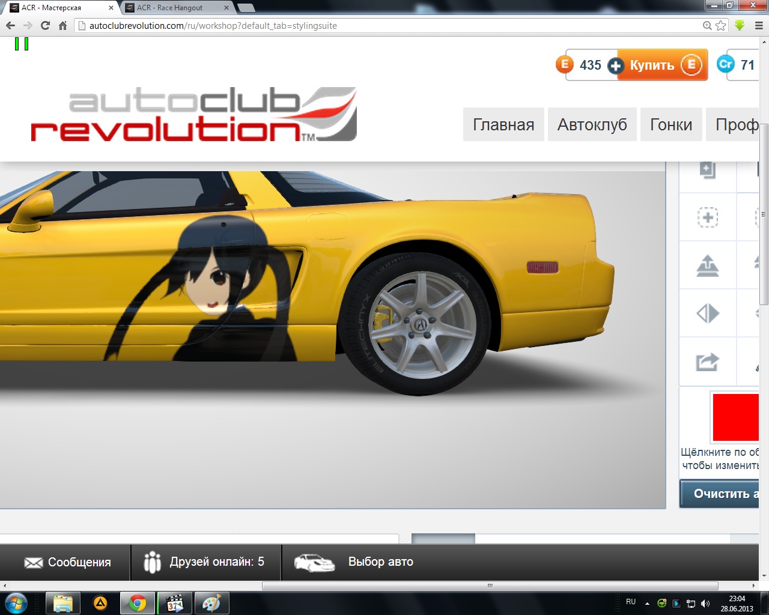The height and width of the screenshot is (615, 769).
Task: Click the dashed-square add selection icon
Action: point(708,217)
